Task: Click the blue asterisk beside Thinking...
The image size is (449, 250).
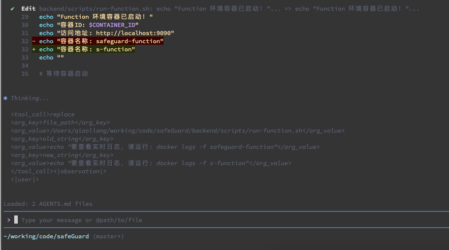Action: click(x=6, y=98)
